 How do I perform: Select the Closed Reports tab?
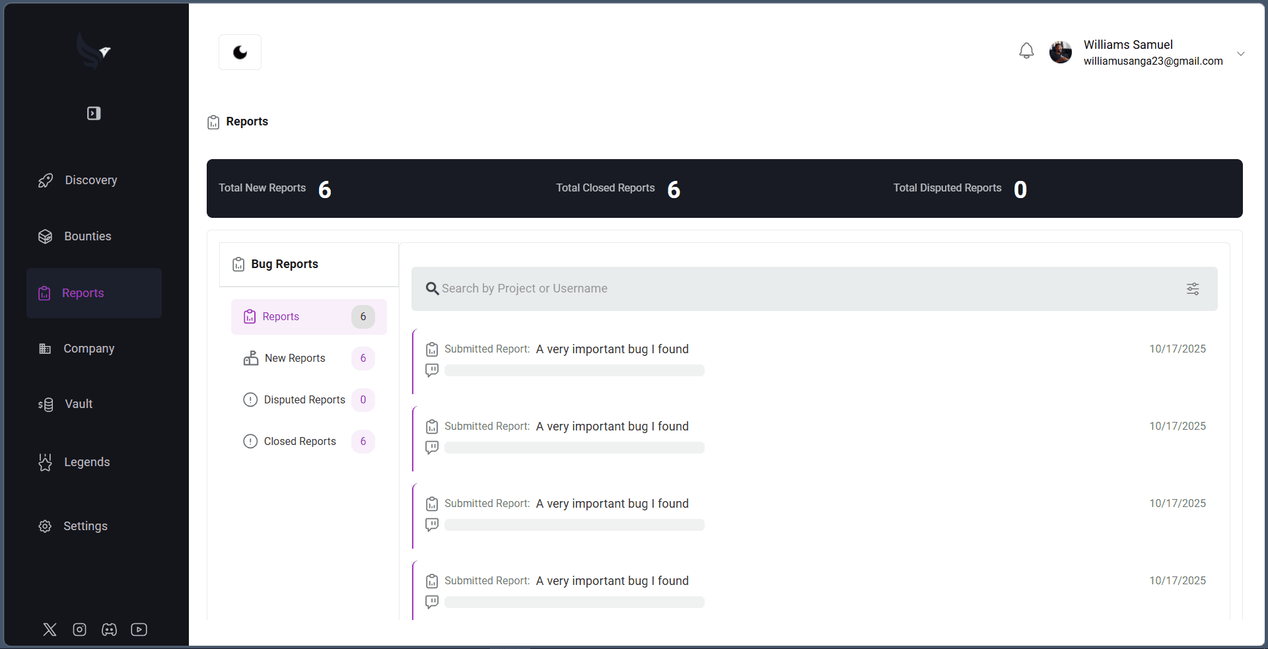point(309,442)
